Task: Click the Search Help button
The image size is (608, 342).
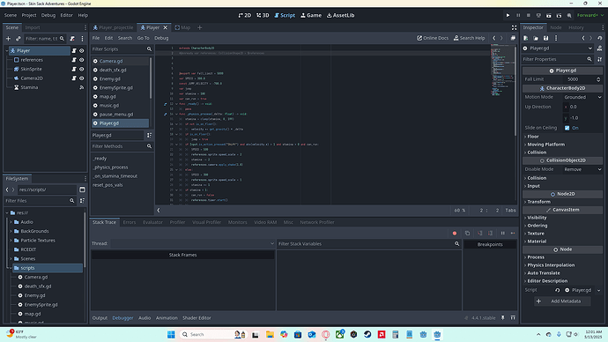Action: pyautogui.click(x=469, y=38)
